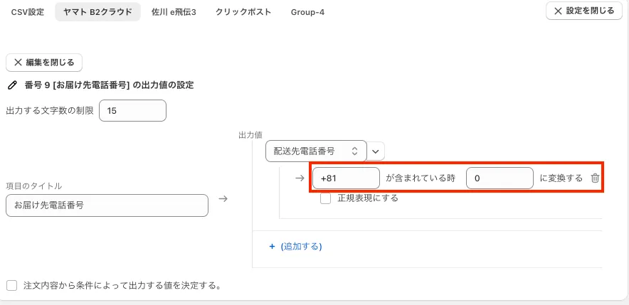Toggle 注文内容から条件によって出力する値を決定する checkbox

point(11,286)
